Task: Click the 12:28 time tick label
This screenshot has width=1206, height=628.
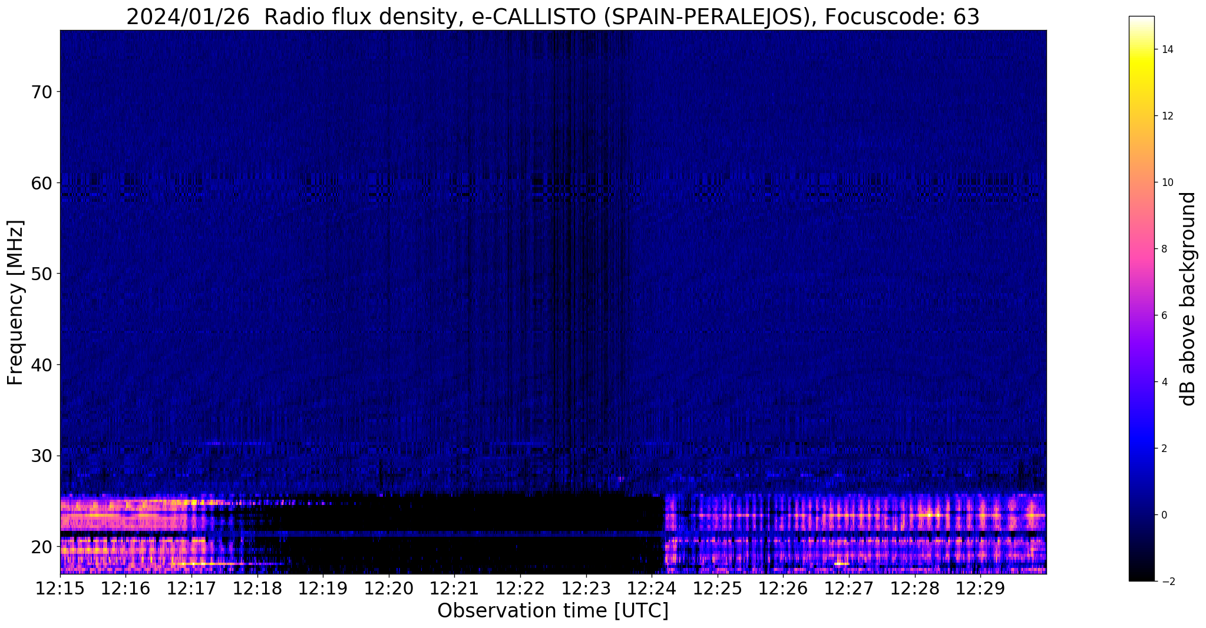Action: [x=914, y=588]
